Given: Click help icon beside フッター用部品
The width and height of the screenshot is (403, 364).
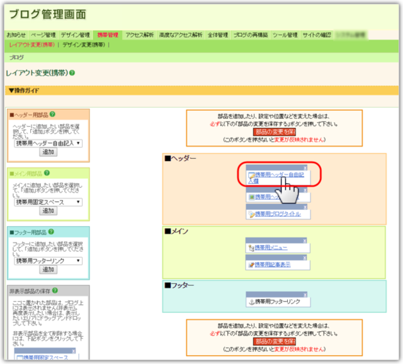Looking at the screenshot, I should (x=52, y=232).
